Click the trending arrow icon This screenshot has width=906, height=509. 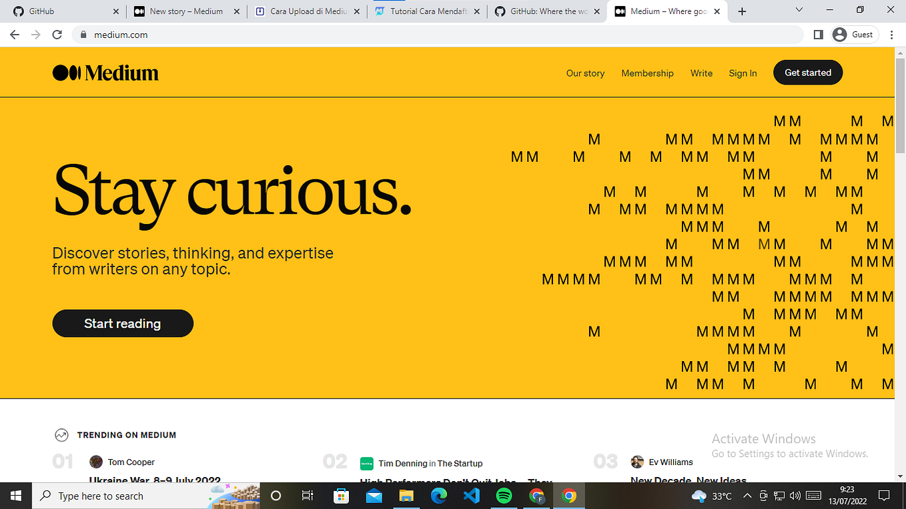[61, 435]
